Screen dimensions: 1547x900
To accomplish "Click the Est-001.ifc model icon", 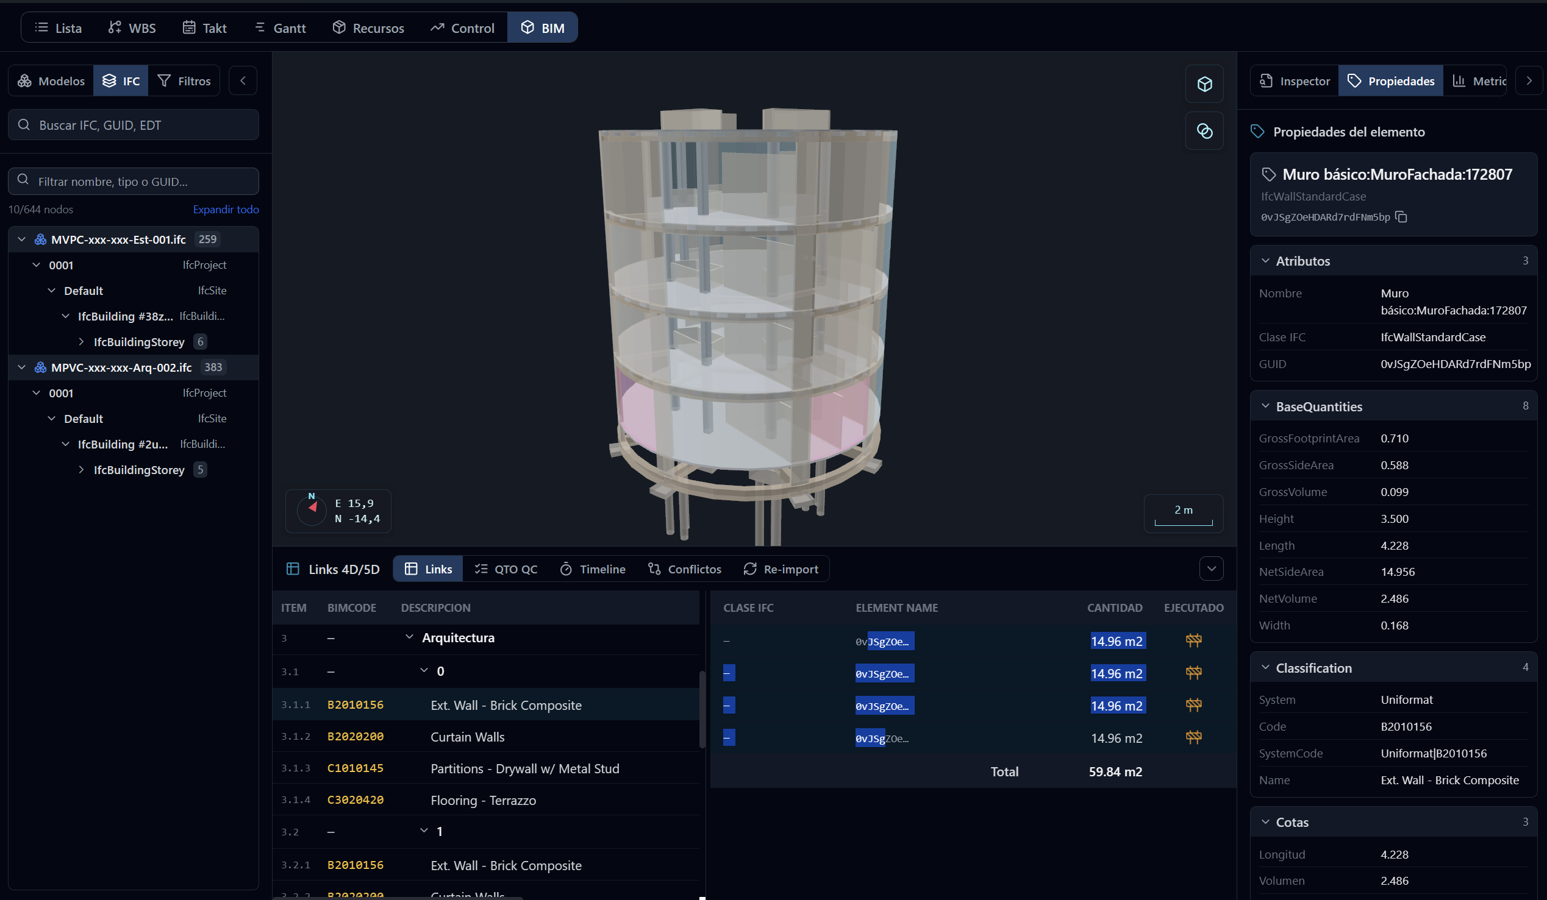I will tap(40, 239).
